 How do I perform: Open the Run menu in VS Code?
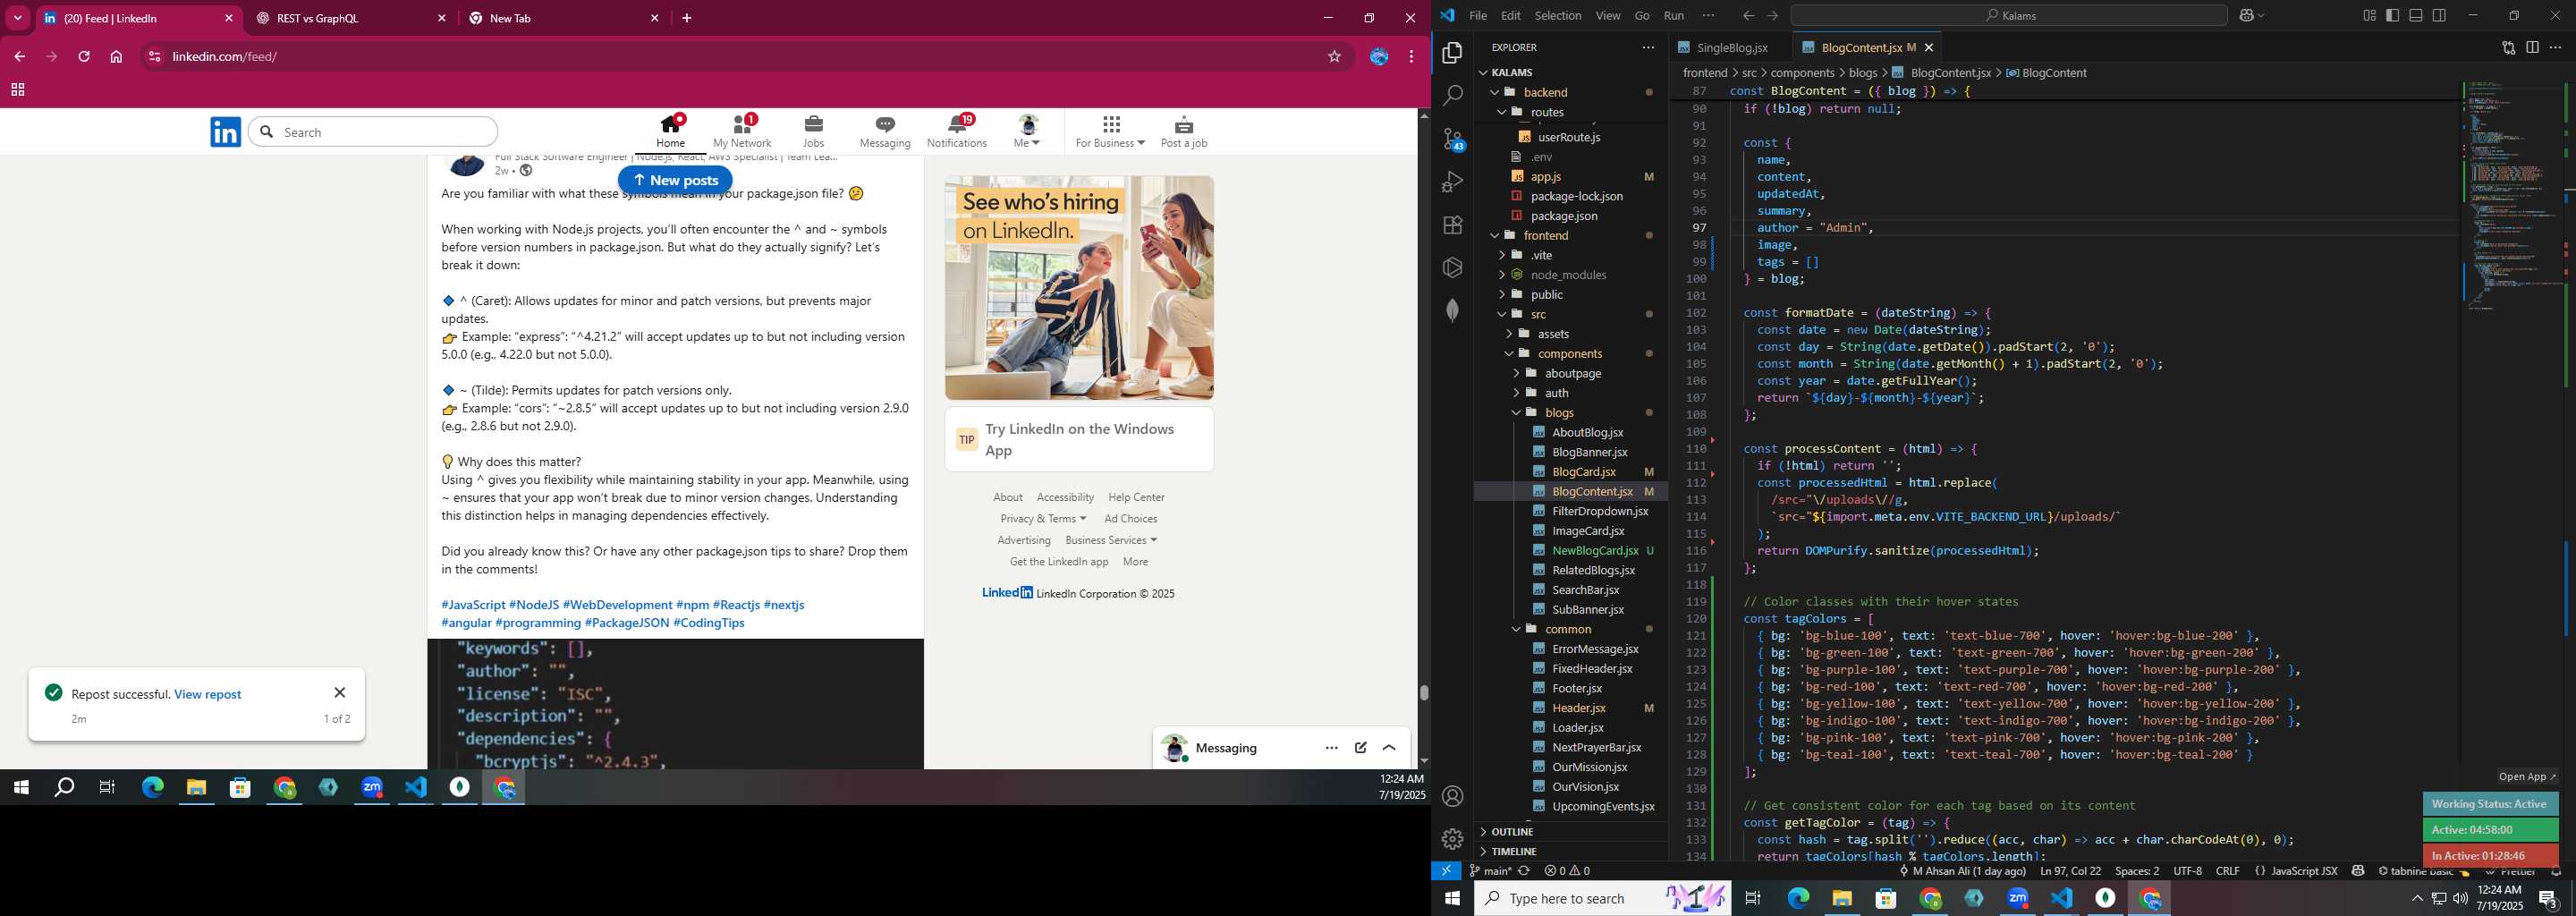tap(1673, 16)
